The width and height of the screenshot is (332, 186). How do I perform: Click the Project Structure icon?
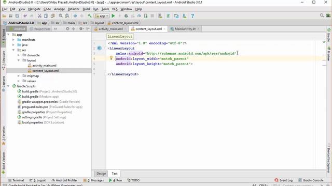click(x=176, y=16)
